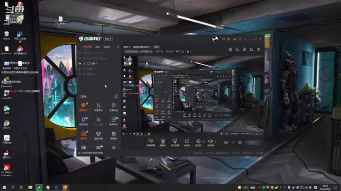Open the orange tool left of 虚拟形象
The image size is (341, 191).
[x=84, y=135]
